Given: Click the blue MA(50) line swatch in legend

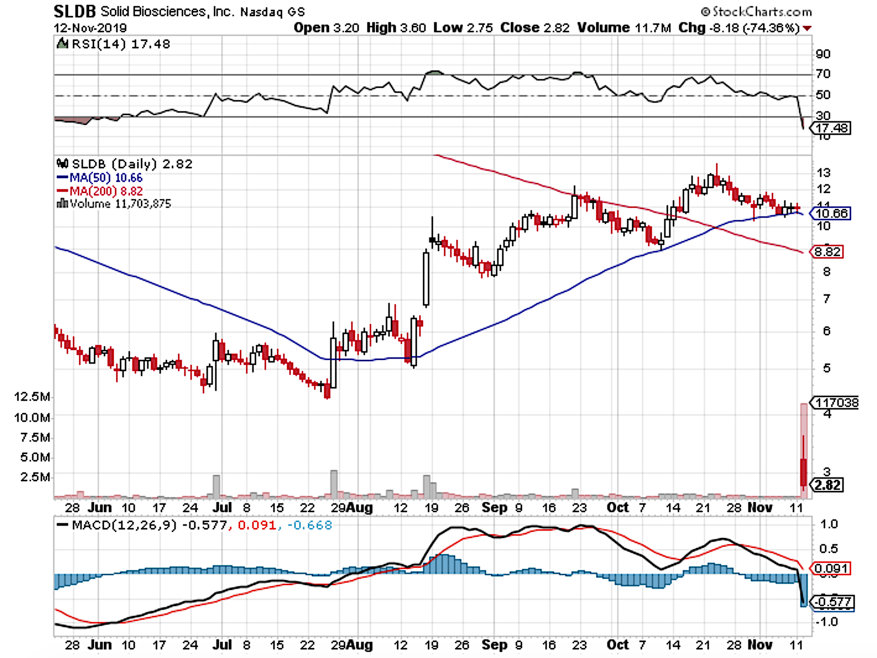Looking at the screenshot, I should click(x=62, y=178).
